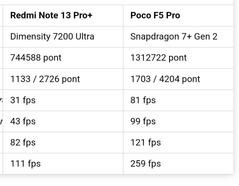Select the 744588 pont score cell
This screenshot has height=186, width=239.
(63, 58)
